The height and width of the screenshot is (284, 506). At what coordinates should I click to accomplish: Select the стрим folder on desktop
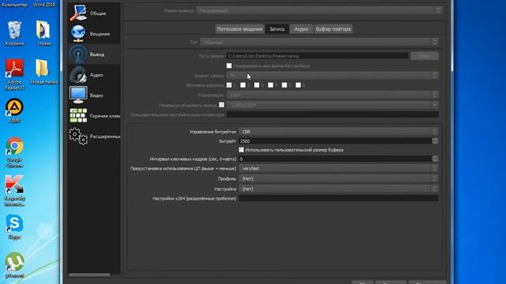pos(43,33)
